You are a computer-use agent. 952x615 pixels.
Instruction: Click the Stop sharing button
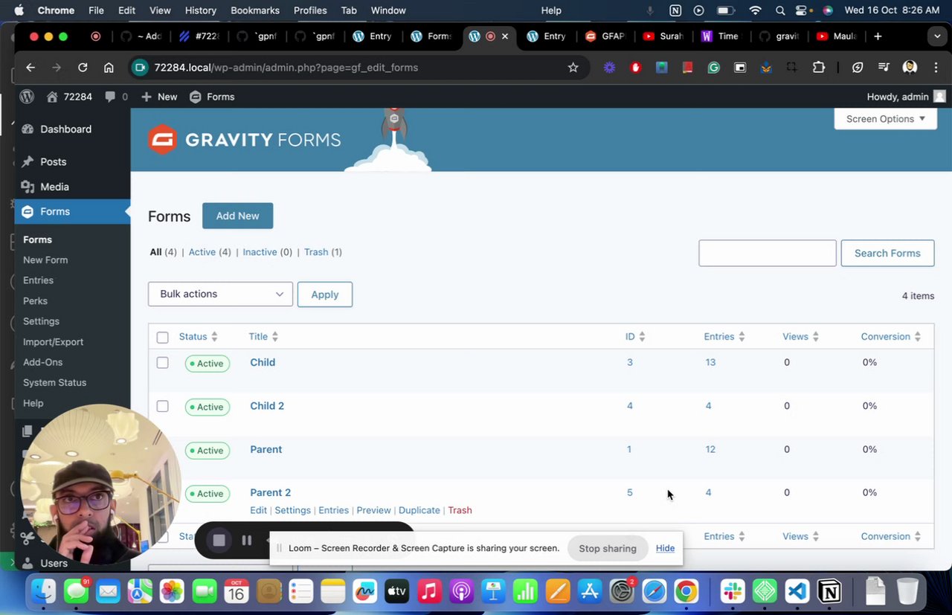click(x=608, y=548)
